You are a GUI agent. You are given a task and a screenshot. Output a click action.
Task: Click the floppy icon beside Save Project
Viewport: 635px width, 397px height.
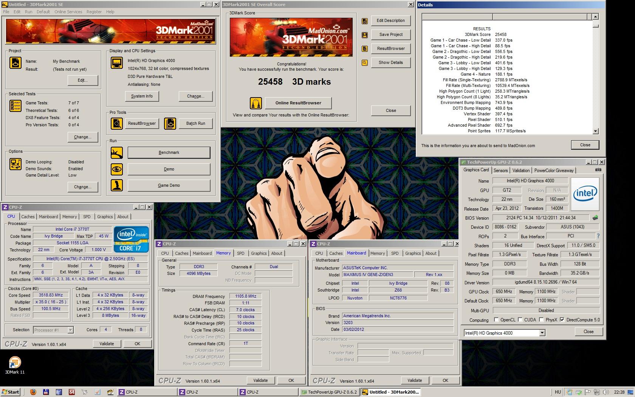click(x=365, y=35)
